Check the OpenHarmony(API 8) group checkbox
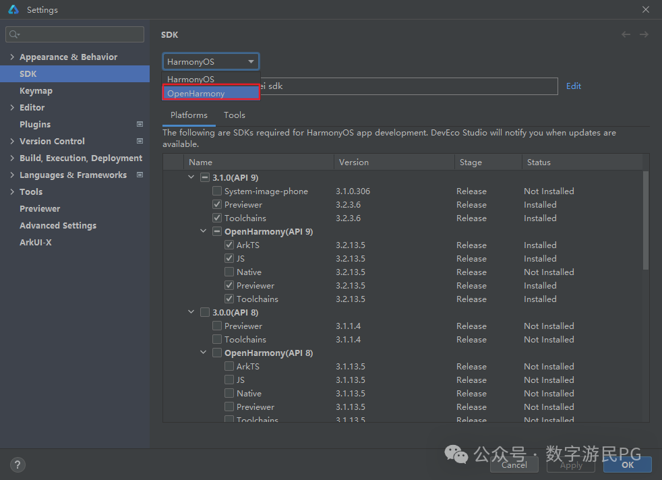 [x=217, y=353]
